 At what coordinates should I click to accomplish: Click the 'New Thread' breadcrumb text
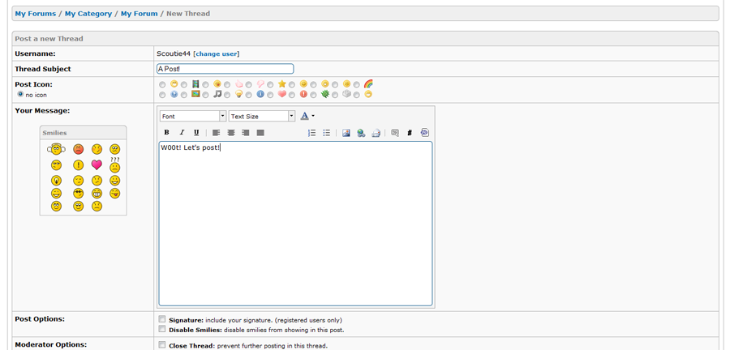tap(188, 14)
